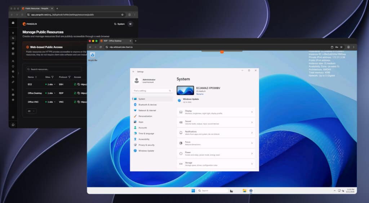
Task: Open the M user avatar menu
Action: pyautogui.click(x=130, y=24)
